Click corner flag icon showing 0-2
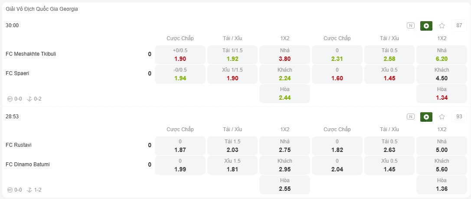 [29, 99]
